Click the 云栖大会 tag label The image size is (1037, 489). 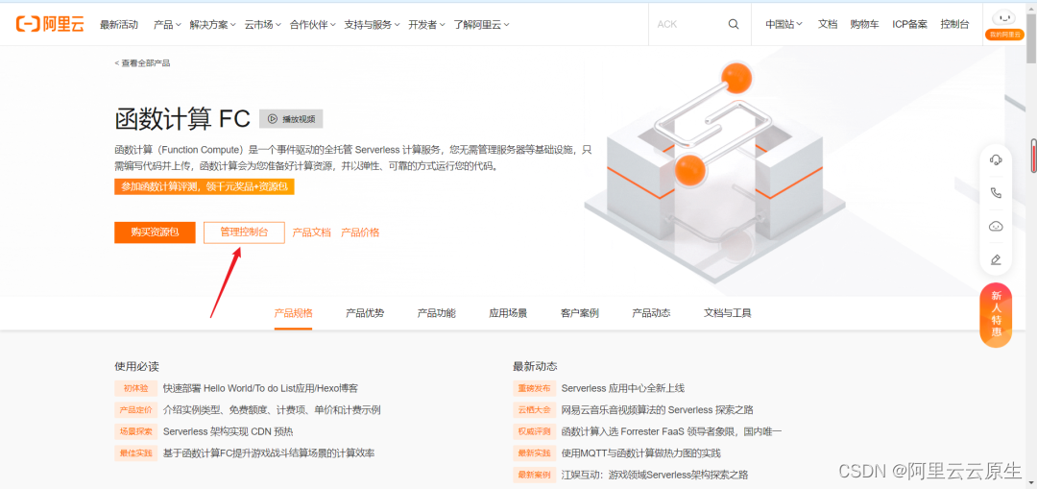pyautogui.click(x=534, y=409)
